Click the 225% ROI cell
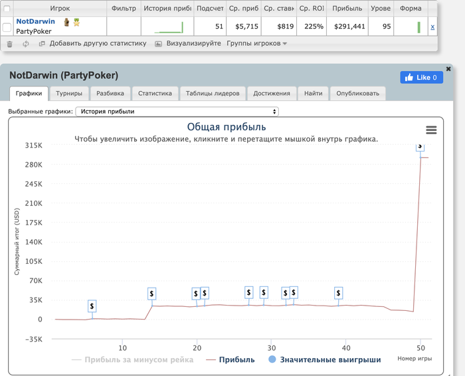Viewport: 465px width, 376px height. 312,27
